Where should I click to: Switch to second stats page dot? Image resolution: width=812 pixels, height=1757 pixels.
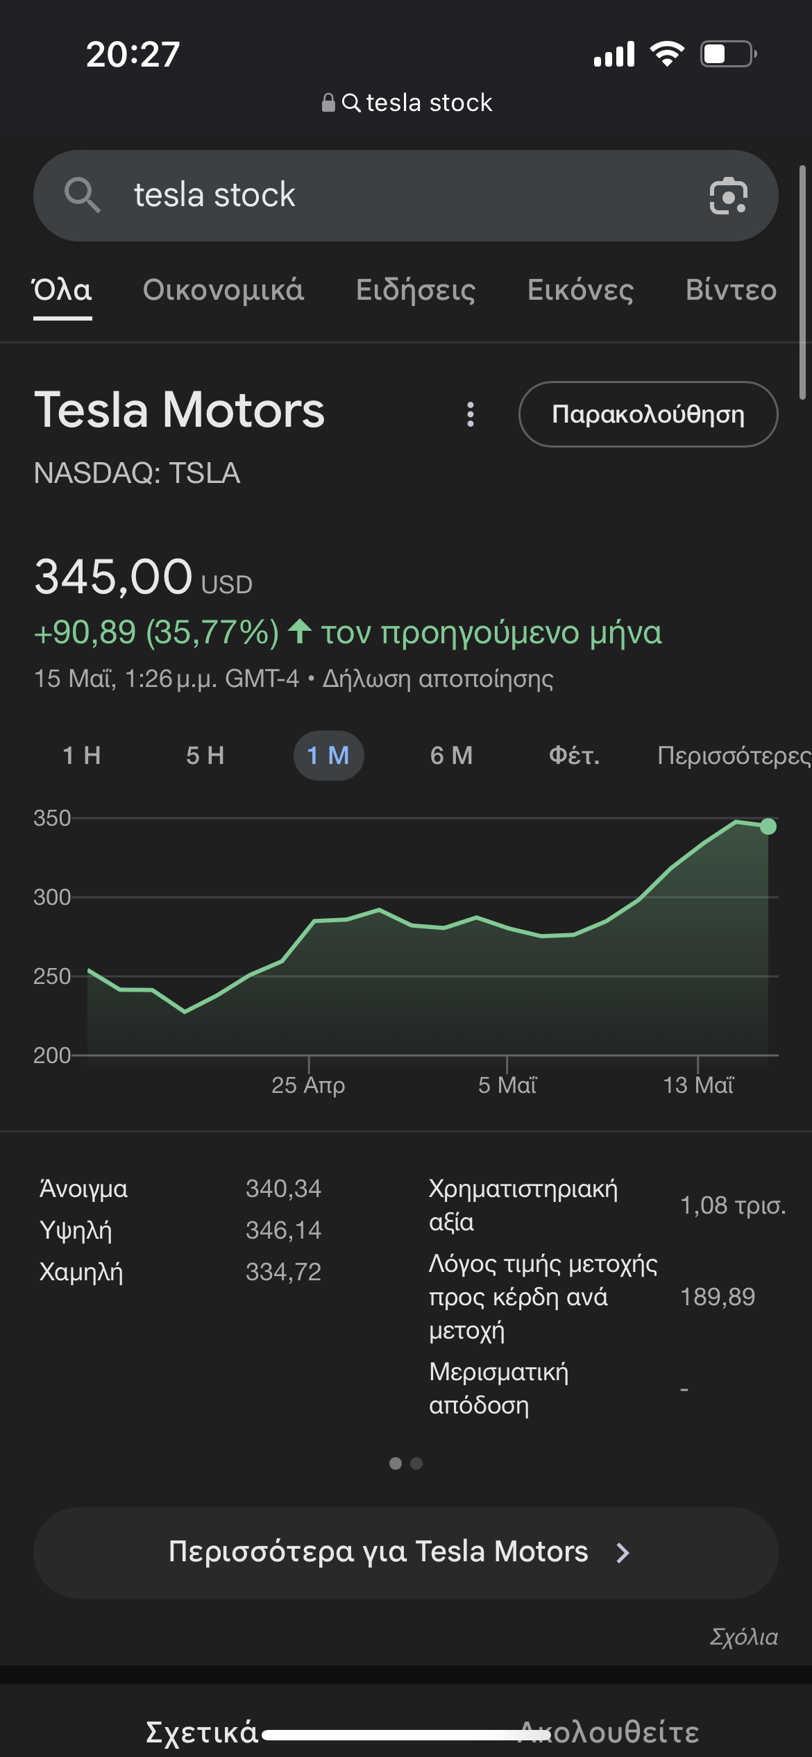416,1463
